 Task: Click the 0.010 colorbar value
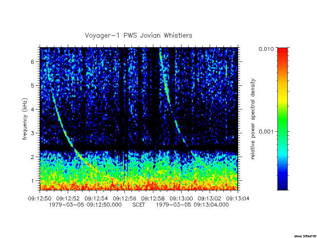[x=266, y=49]
